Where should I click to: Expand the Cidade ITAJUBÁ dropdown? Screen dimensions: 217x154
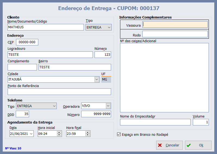click(97, 79)
